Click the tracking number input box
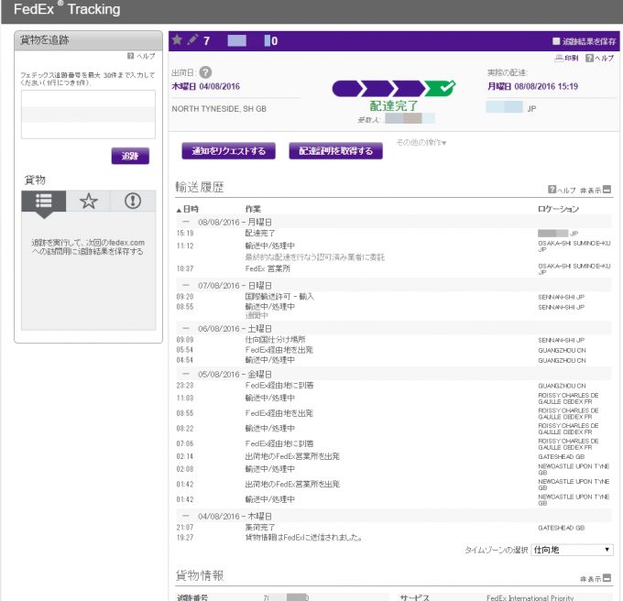The width and height of the screenshot is (623, 601). [88, 115]
